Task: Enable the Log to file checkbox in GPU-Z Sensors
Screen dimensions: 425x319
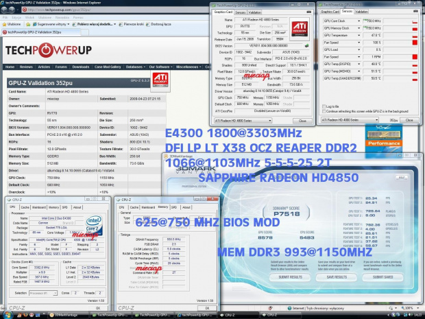Action: tap(324, 106)
